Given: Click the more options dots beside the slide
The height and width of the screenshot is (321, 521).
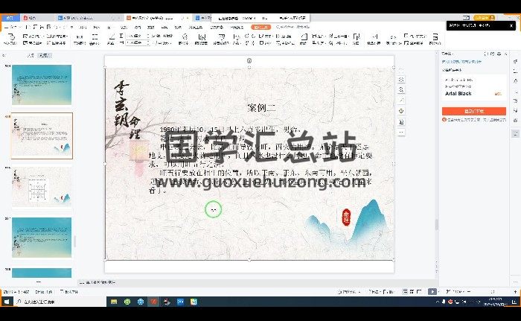Looking at the screenshot, I should pos(401,132).
